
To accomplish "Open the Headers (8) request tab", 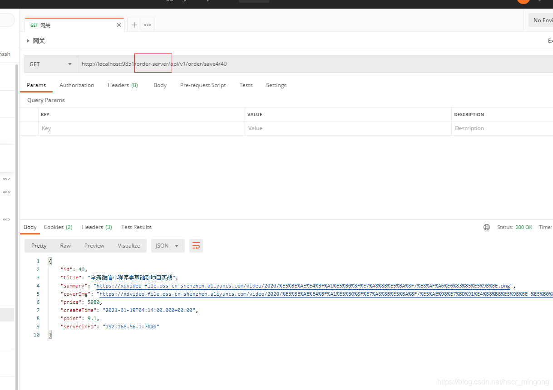I will (123, 85).
